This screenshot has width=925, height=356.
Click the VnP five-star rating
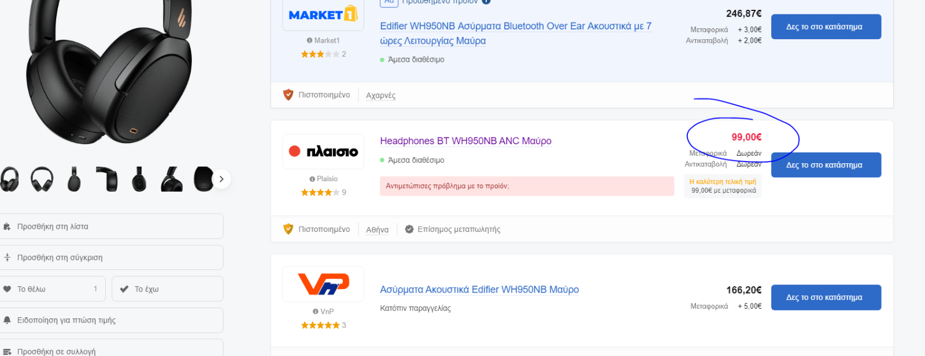point(320,325)
